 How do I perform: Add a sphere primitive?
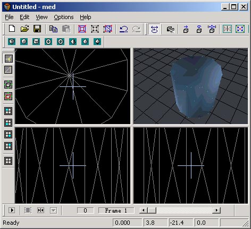tap(24, 42)
